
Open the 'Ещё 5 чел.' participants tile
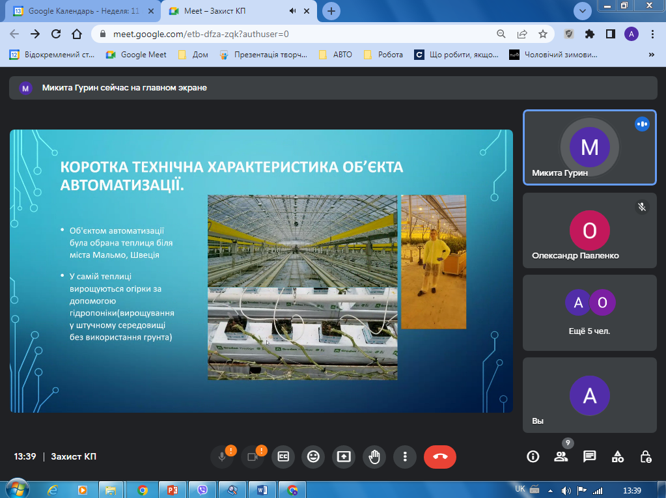coord(589,312)
